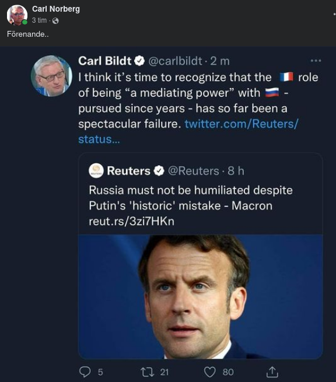
Task: Open the Macron photo in quoted tweet
Action: [x=201, y=296]
